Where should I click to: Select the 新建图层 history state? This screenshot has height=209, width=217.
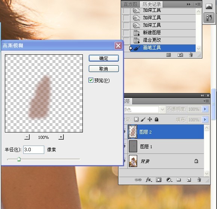coord(163,33)
